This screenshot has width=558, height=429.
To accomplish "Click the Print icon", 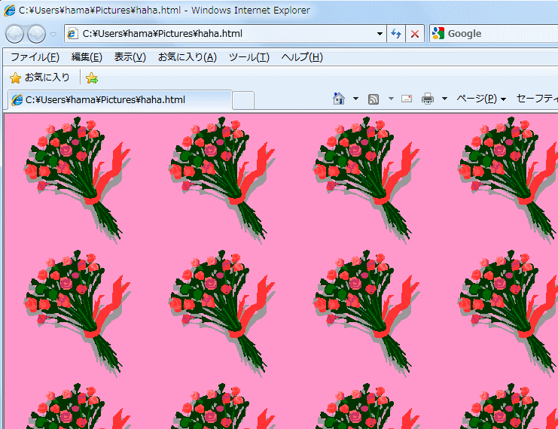I will (428, 99).
